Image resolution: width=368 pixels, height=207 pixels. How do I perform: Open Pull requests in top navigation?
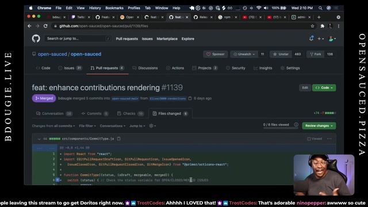(126, 39)
